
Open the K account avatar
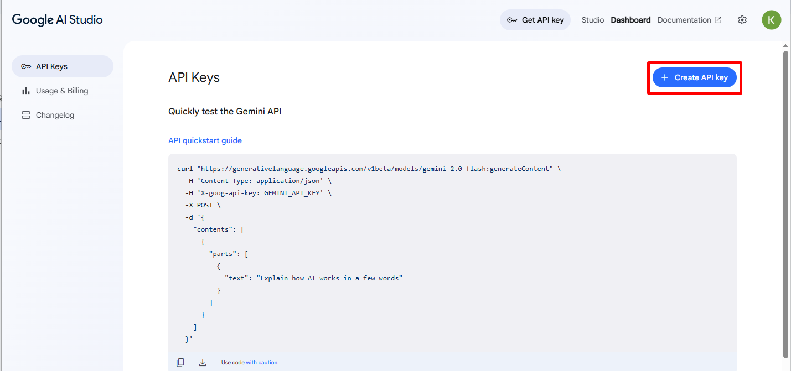click(x=771, y=20)
